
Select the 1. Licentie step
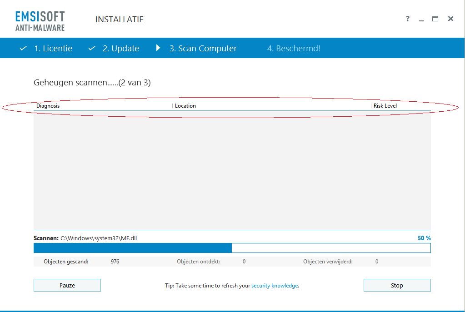53,48
